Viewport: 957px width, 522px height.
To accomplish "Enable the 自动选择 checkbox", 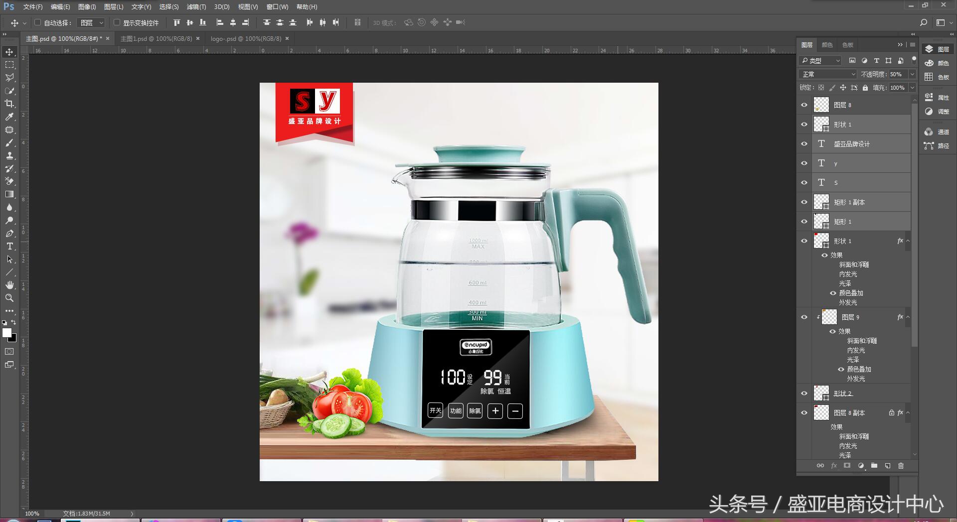I will coord(38,22).
